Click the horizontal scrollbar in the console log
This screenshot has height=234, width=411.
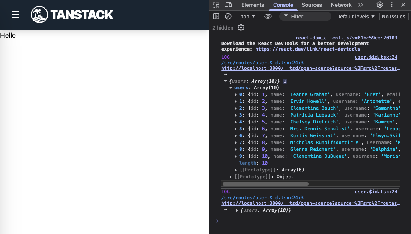pos(265,184)
